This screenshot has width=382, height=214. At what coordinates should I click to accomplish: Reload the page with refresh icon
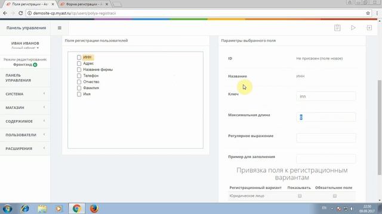tap(21, 13)
